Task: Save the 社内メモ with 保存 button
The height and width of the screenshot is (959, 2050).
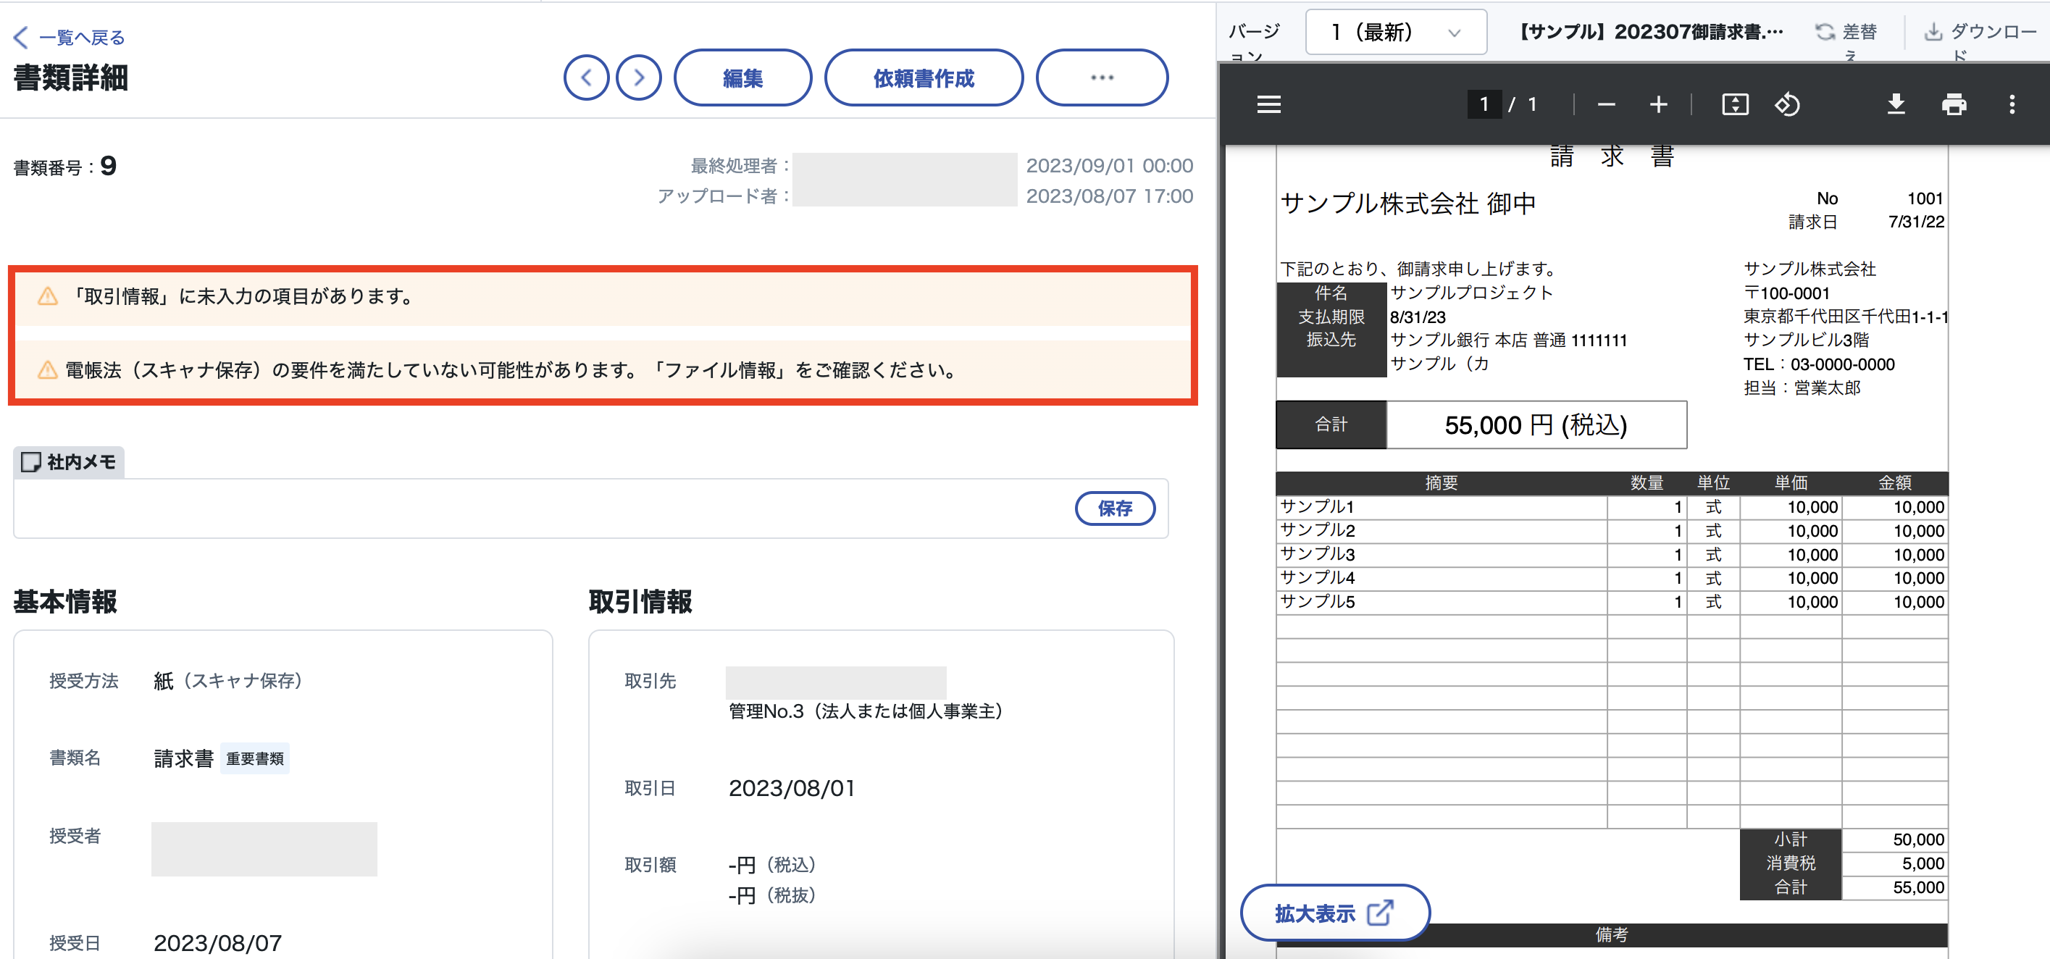Action: coord(1115,508)
